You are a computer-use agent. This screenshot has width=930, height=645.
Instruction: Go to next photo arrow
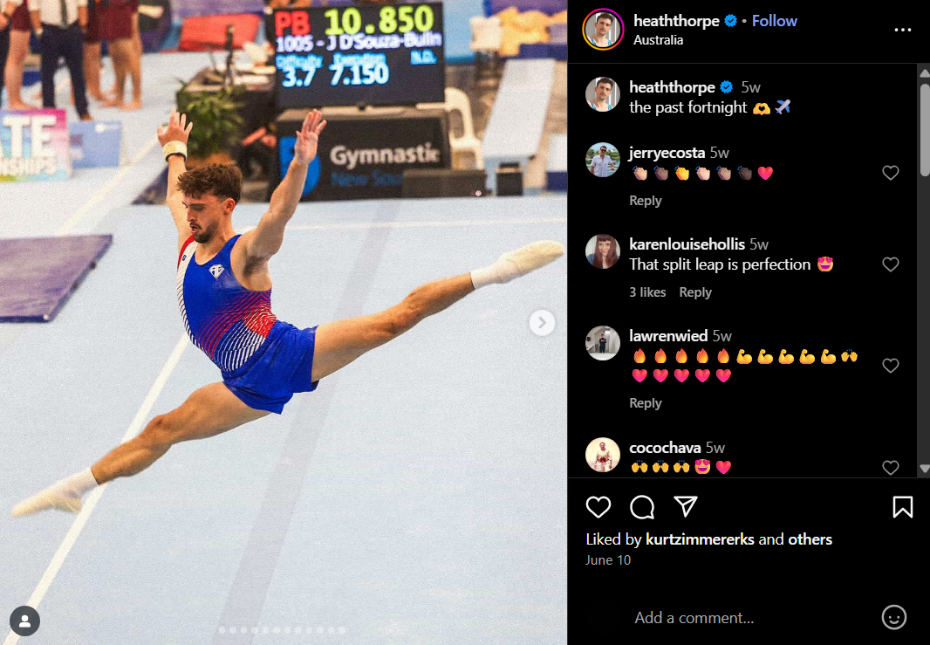[x=542, y=323]
